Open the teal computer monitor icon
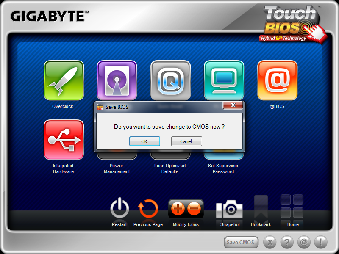The width and height of the screenshot is (339, 254). (x=224, y=80)
